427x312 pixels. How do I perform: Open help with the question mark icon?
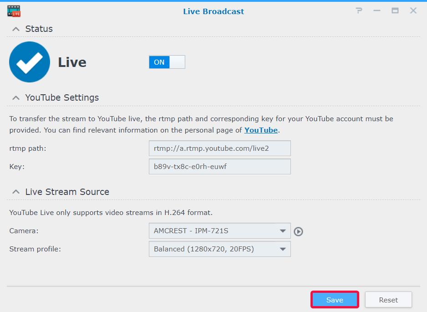click(359, 10)
